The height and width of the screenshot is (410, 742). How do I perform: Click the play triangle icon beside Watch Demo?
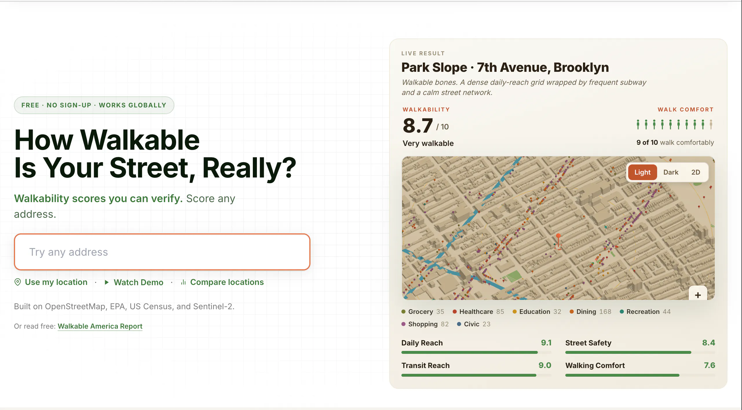[107, 282]
